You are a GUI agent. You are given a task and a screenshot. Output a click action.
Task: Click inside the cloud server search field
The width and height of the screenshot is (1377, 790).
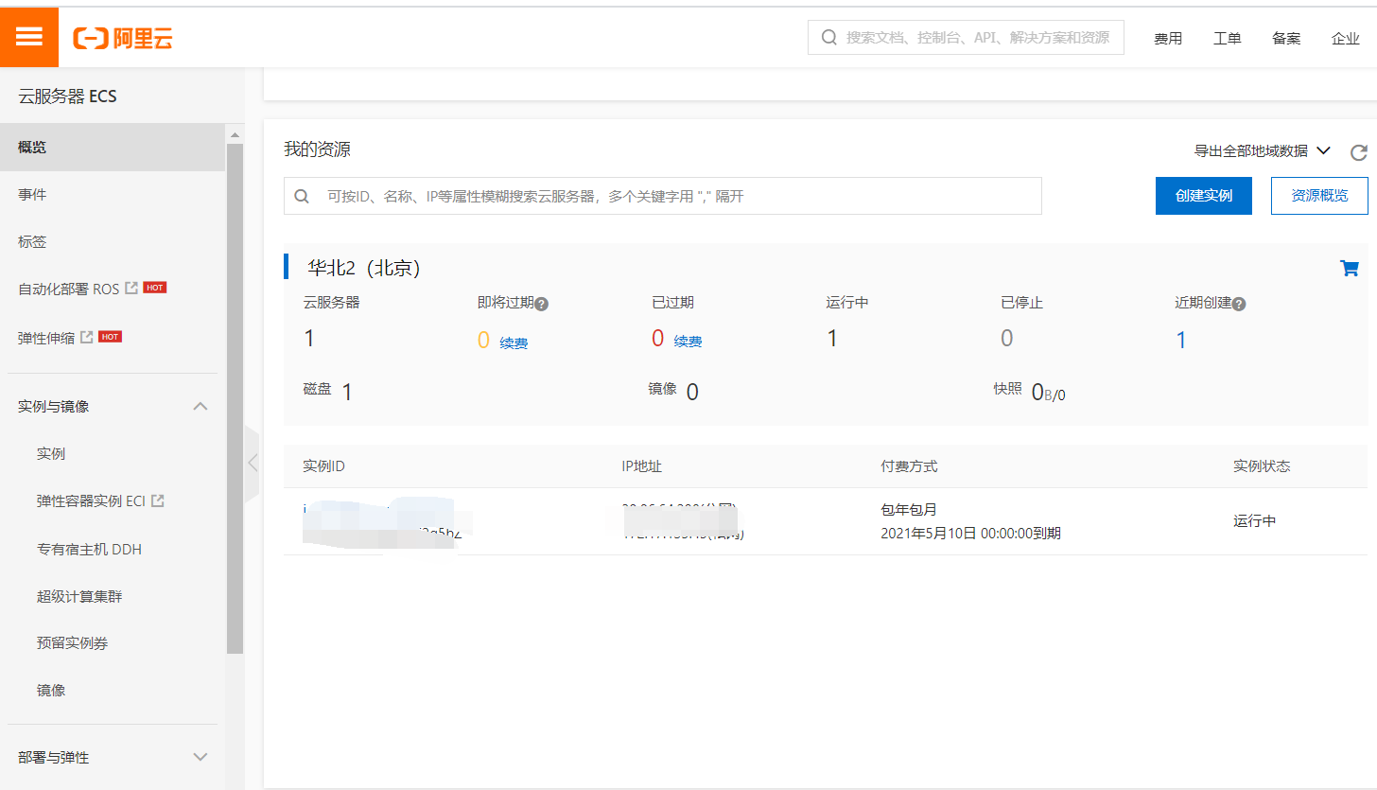pyautogui.click(x=662, y=196)
